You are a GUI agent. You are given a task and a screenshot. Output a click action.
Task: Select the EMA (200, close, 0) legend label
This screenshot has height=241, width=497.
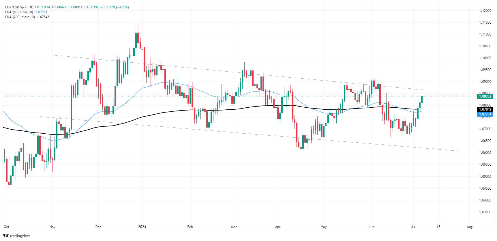point(20,17)
